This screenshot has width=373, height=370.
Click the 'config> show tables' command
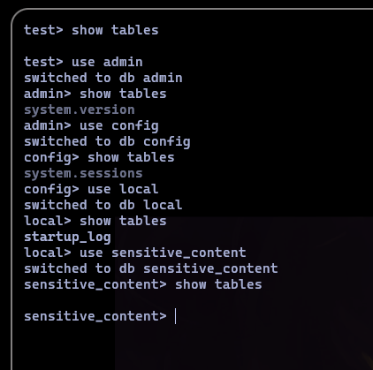coord(99,157)
